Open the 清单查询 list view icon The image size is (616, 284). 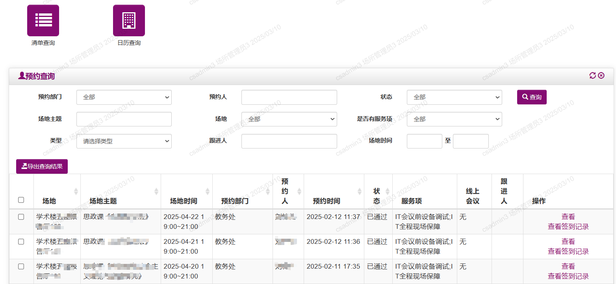coord(43,20)
